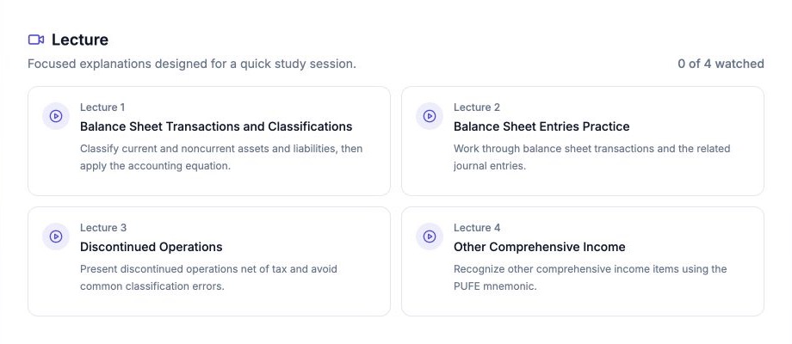This screenshot has width=792, height=344.
Task: Click the Lecture 3 play icon
Action: pos(56,236)
